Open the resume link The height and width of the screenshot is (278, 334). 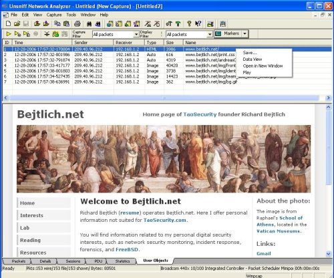coord(130,213)
